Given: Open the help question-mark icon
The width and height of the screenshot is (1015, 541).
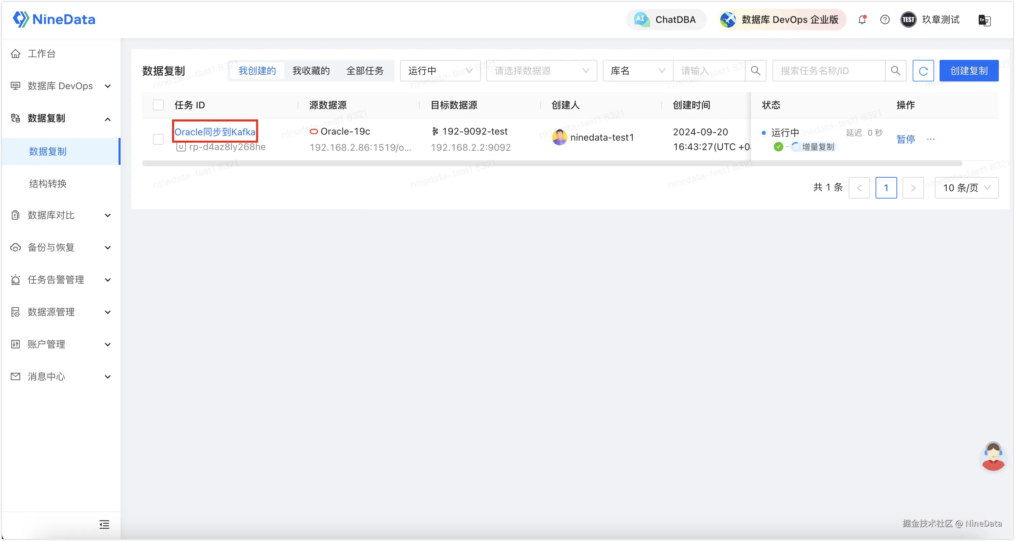Looking at the screenshot, I should 885,19.
